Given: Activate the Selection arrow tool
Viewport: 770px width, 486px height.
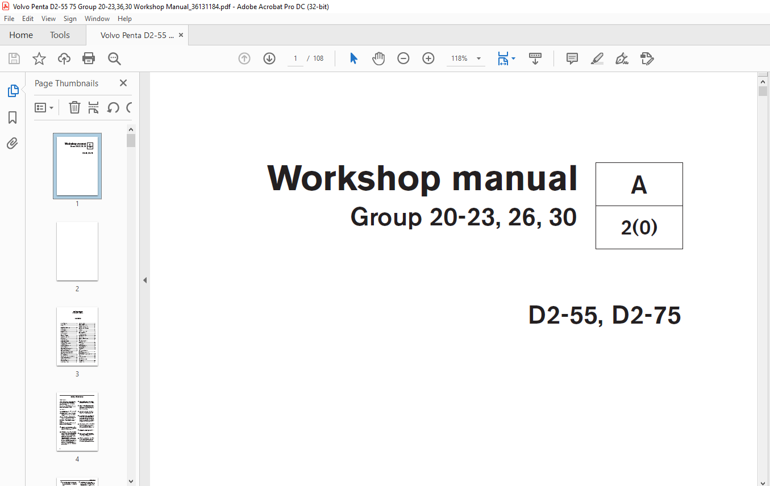Looking at the screenshot, I should [x=353, y=58].
